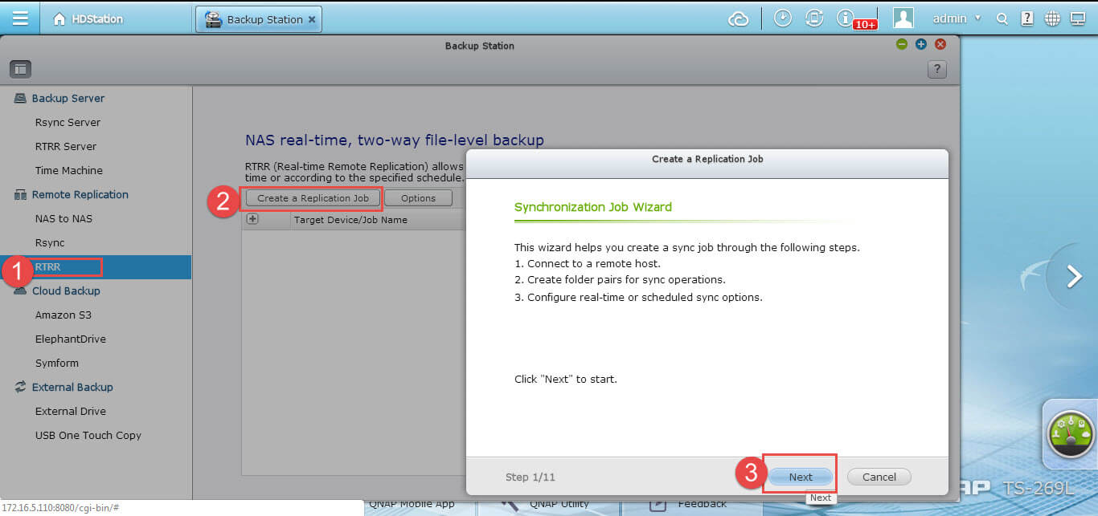Cancel the replication job wizard

[x=879, y=477]
